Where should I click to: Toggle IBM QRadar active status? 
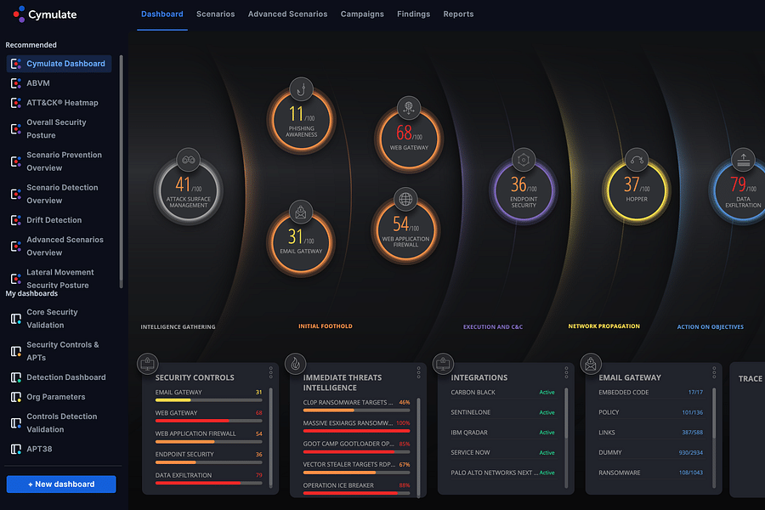(547, 432)
